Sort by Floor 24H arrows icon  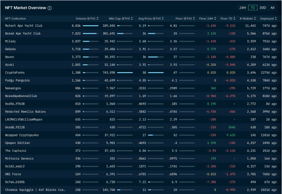[x=215, y=18]
